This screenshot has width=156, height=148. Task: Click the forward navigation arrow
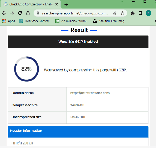click(12, 13)
